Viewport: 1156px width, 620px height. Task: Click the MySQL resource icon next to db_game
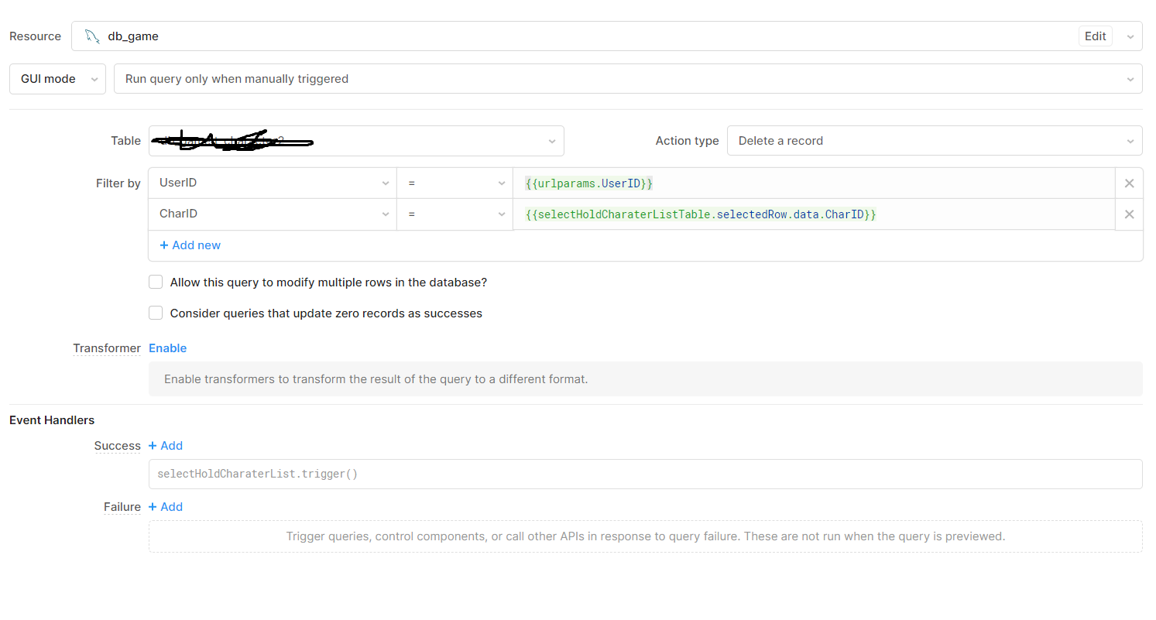[x=92, y=36]
